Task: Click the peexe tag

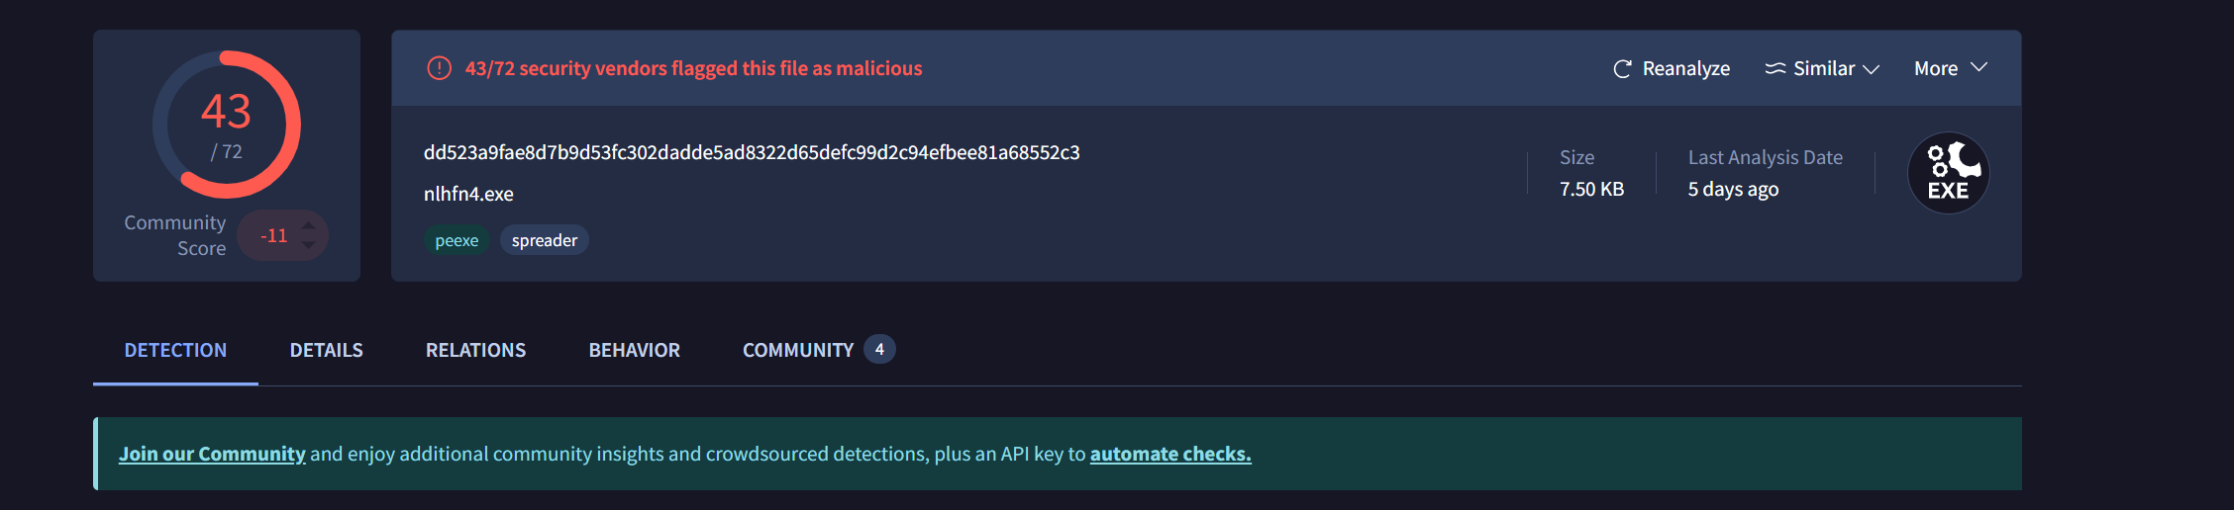Action: (457, 240)
